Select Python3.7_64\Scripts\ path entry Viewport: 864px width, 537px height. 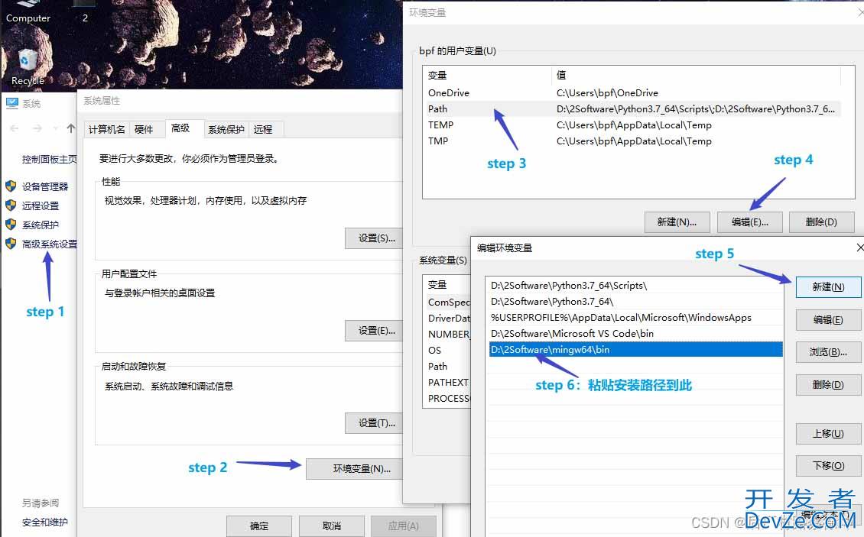click(x=636, y=285)
